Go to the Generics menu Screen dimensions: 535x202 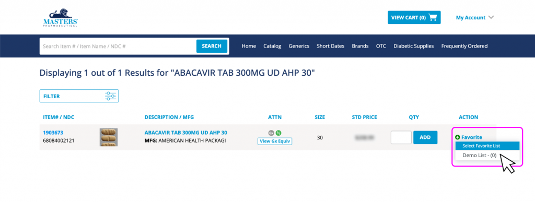299,46
